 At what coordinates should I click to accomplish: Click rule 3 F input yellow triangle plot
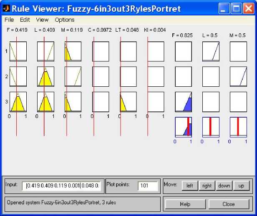[18, 102]
